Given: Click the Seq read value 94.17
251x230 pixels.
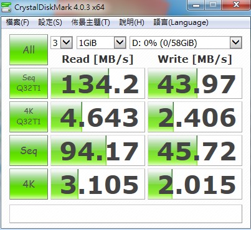Looking at the screenshot, I should [98, 150].
